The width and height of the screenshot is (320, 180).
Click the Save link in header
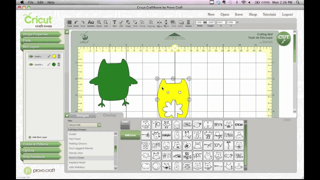pos(239,14)
